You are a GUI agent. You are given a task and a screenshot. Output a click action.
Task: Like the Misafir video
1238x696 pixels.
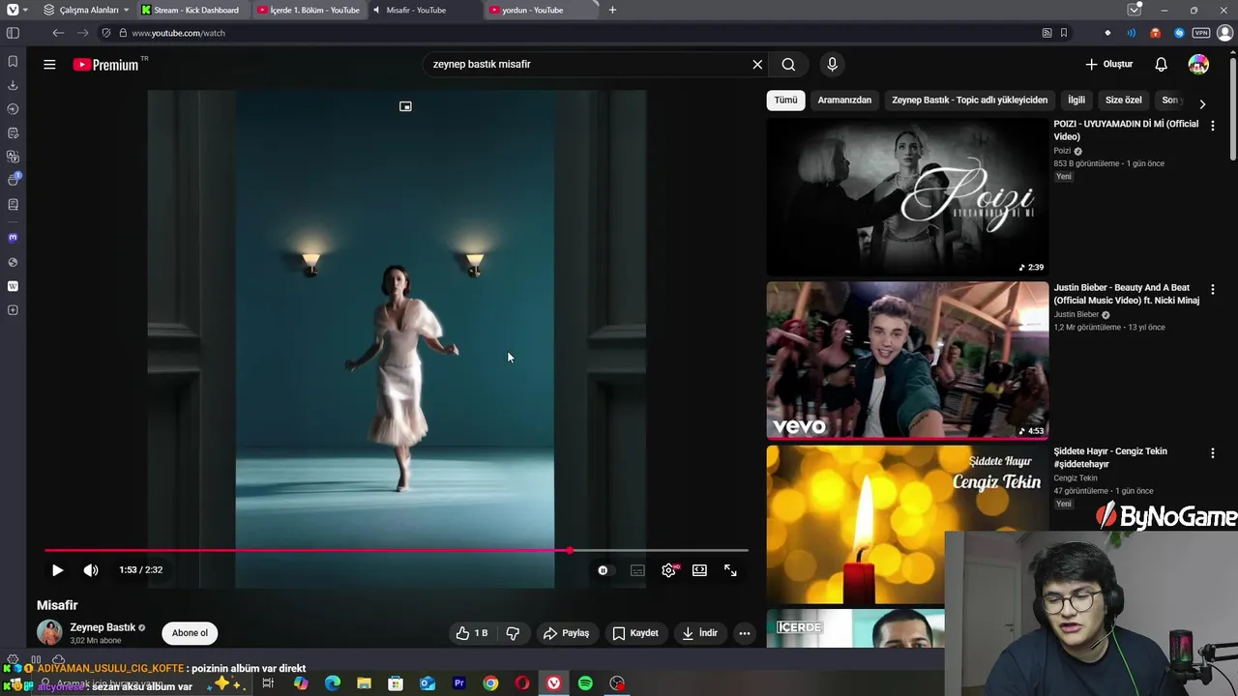click(472, 633)
